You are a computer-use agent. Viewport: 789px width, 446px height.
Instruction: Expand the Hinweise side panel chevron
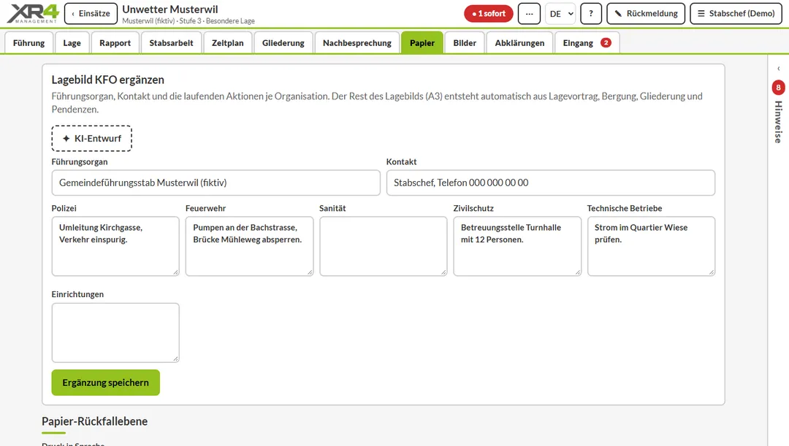pyautogui.click(x=779, y=69)
